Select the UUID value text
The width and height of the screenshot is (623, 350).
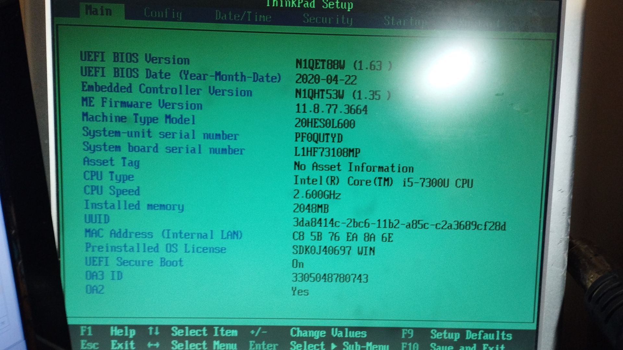point(399,224)
